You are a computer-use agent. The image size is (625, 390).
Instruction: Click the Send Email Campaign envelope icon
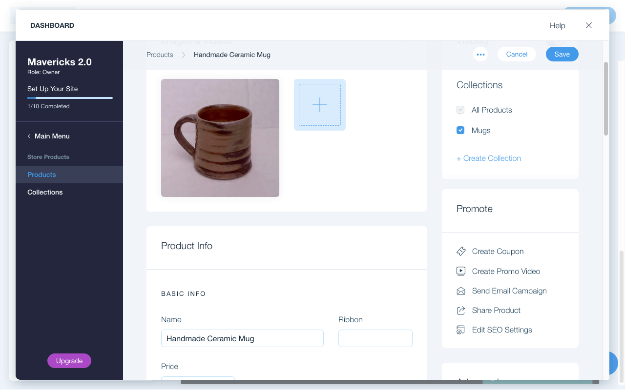tap(461, 291)
